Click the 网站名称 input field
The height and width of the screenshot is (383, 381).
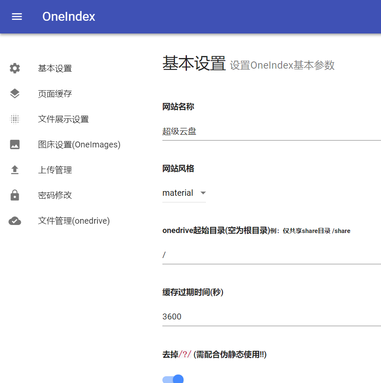click(271, 132)
